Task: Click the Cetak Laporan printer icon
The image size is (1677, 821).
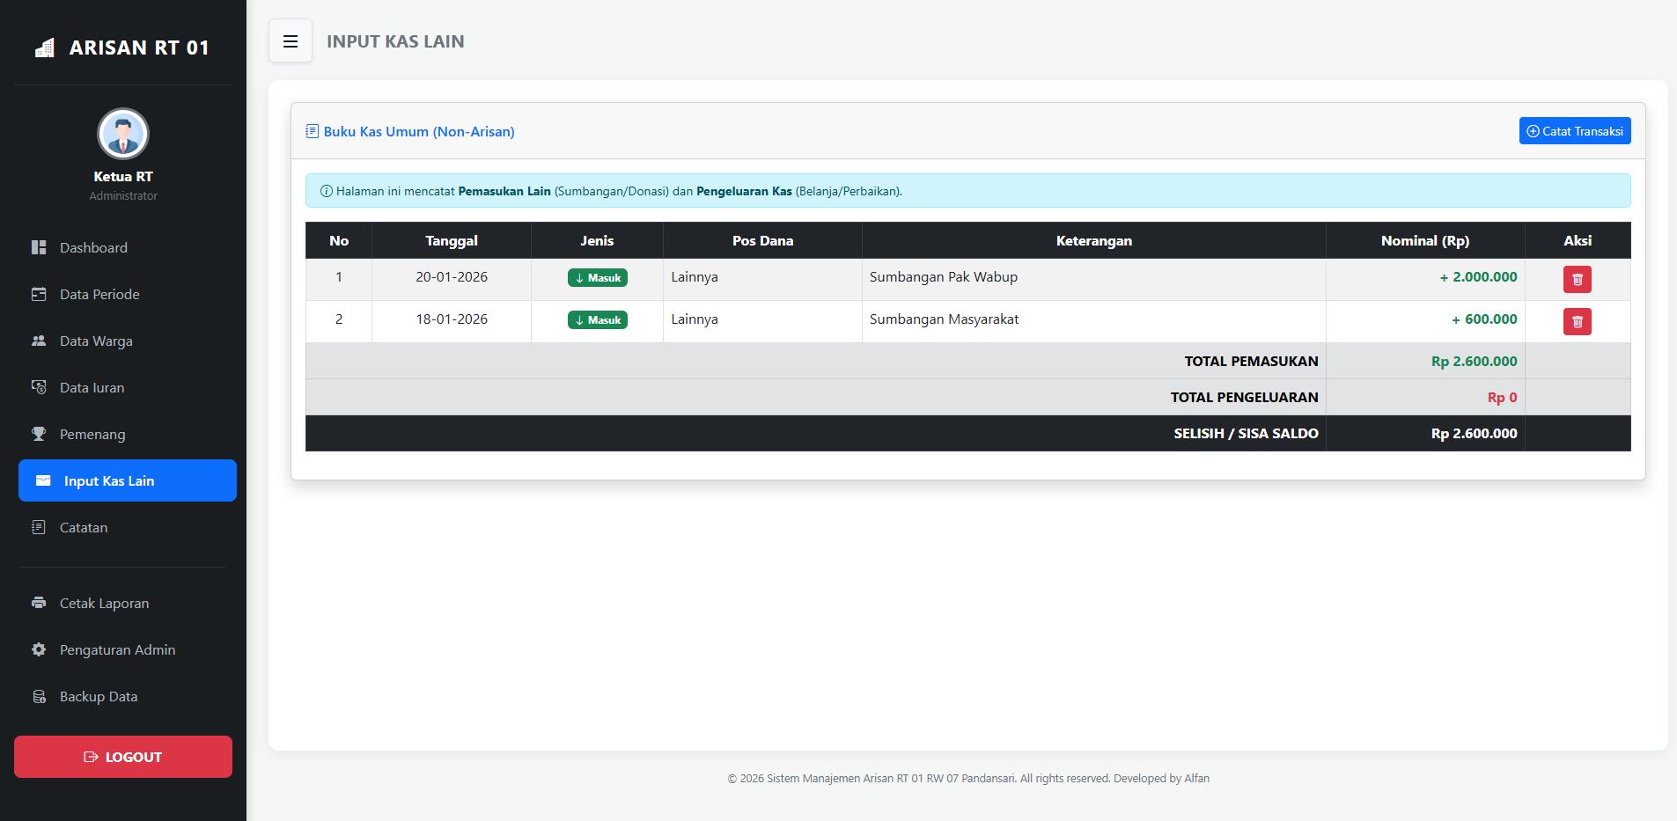Action: [x=39, y=603]
